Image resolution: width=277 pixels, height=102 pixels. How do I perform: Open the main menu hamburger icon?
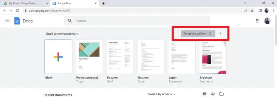[7, 21]
